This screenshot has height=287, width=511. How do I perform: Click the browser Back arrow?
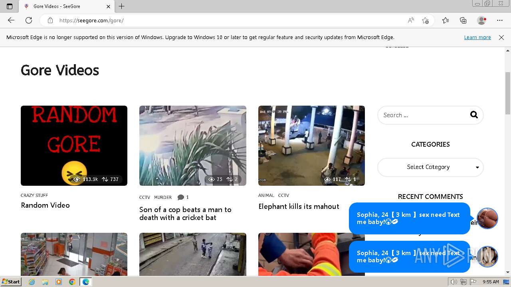pyautogui.click(x=11, y=20)
